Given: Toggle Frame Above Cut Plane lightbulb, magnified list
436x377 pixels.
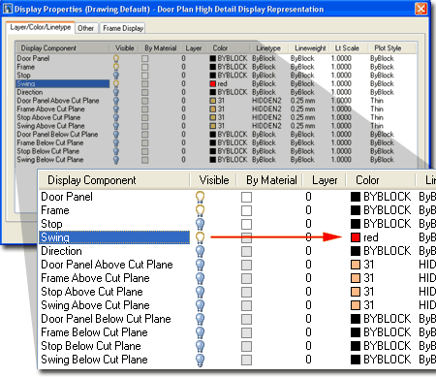Looking at the screenshot, I should click(201, 278).
